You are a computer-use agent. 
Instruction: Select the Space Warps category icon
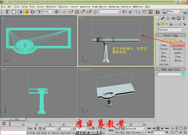tap(180, 24)
